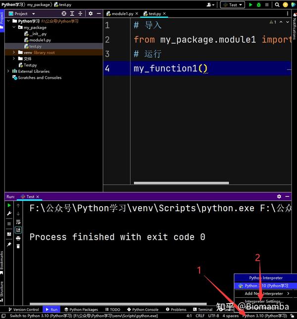Click Python 3.10 interpreter in status bar
Screen dimensions: 297x319
[x=265, y=316]
